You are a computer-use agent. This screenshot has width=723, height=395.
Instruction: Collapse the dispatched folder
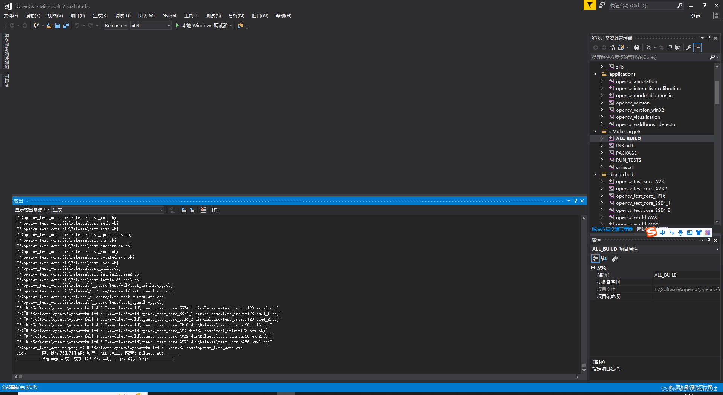(x=595, y=175)
